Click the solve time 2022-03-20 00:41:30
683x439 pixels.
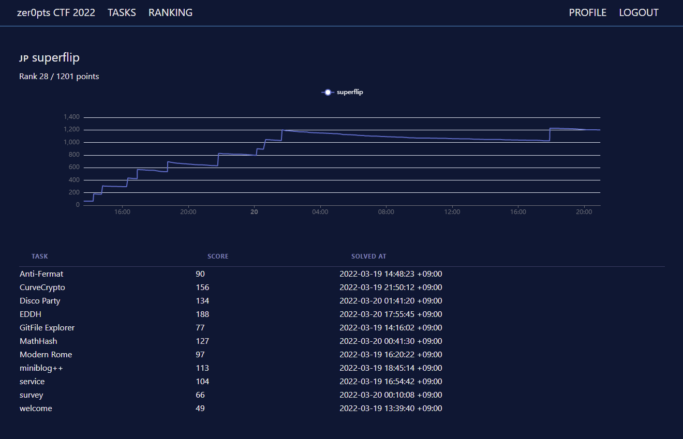(391, 341)
